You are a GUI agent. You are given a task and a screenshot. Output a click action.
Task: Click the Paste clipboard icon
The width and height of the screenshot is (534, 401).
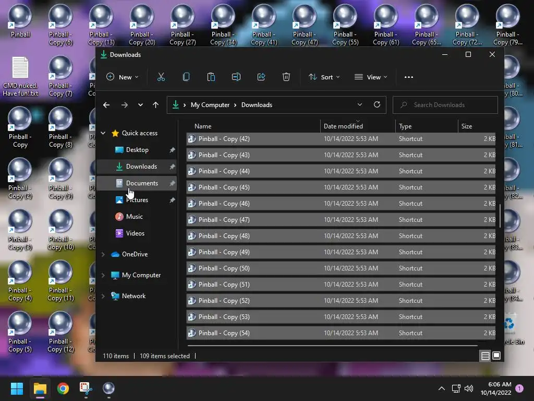click(x=211, y=77)
